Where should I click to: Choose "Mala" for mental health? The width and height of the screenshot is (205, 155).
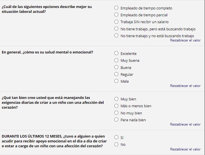click(x=116, y=81)
